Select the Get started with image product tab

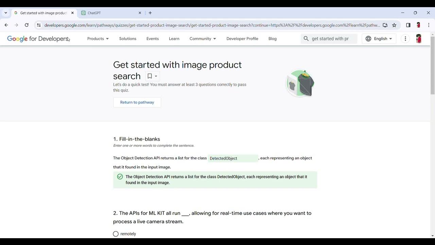44,13
